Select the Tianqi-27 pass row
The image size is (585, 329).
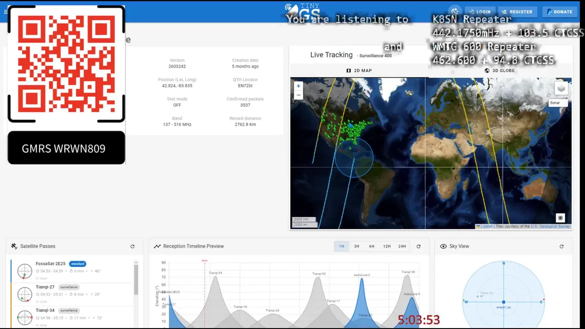tap(72, 294)
